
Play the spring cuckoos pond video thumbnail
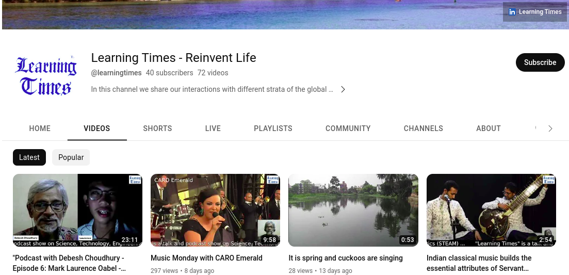[x=353, y=210]
